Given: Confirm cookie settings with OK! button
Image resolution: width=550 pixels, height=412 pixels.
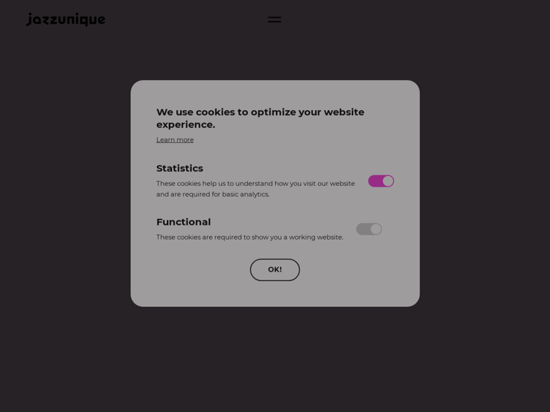Looking at the screenshot, I should click(x=275, y=270).
